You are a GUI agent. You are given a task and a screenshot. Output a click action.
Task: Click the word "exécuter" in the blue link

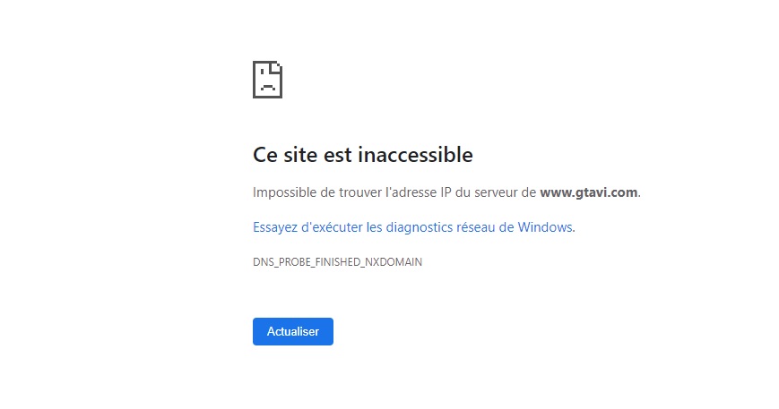335,227
